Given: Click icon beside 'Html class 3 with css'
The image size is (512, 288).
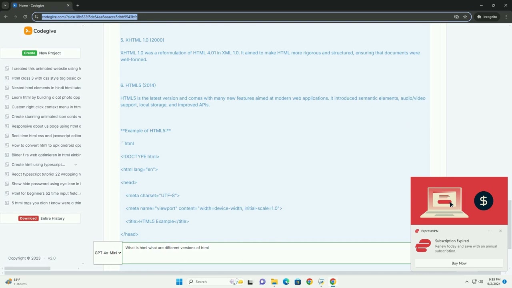Looking at the screenshot, I should click(x=7, y=78).
